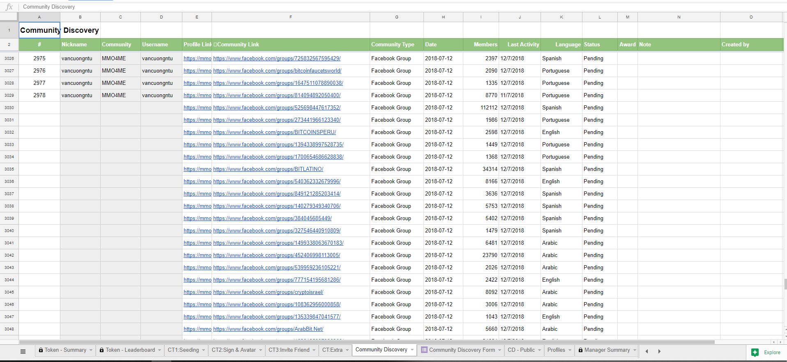Click the fx formula icon
The width and height of the screenshot is (787, 362).
(9, 7)
